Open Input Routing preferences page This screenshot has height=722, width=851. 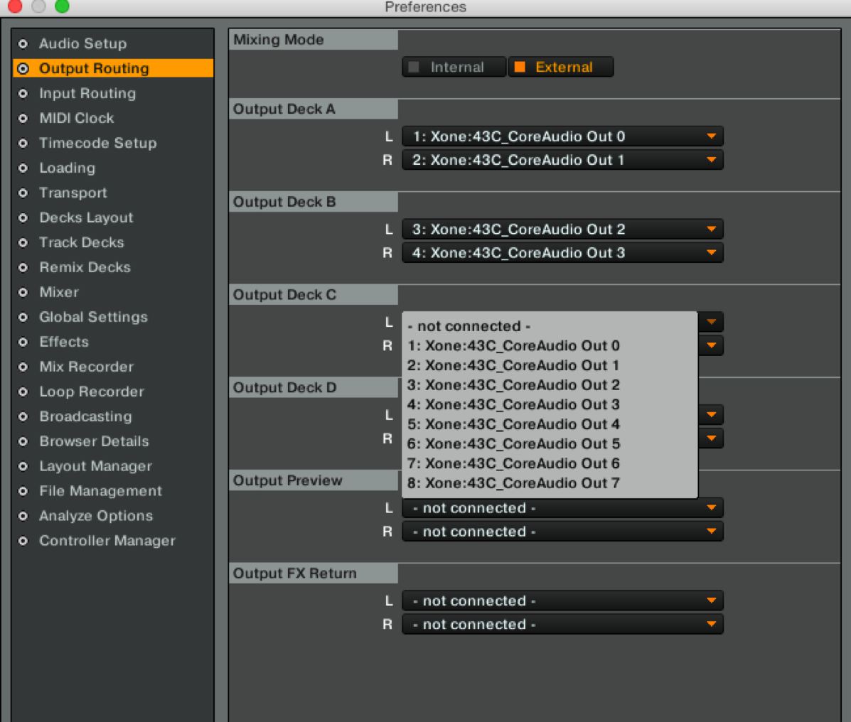point(87,94)
